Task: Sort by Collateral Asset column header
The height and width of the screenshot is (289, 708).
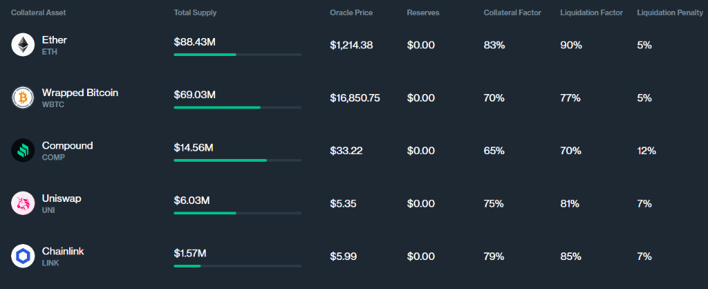Action: point(39,12)
